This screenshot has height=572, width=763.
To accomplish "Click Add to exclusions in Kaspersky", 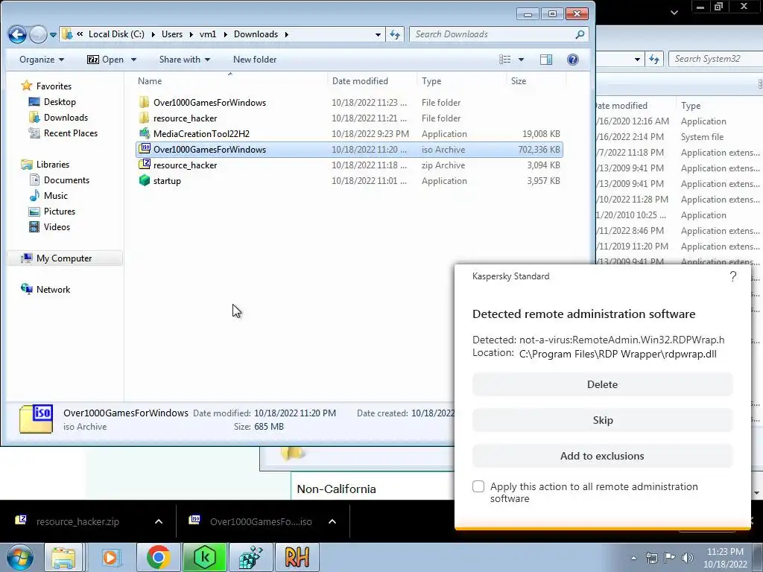I will pyautogui.click(x=602, y=456).
